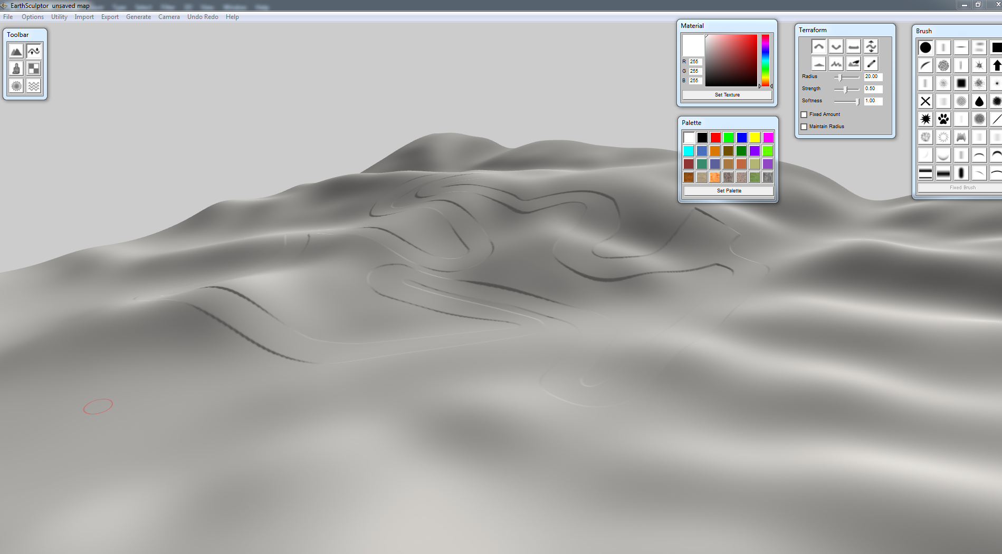This screenshot has width=1002, height=554.
Task: Select the Terraform raise-lower tool in Toolbar
Action: (34, 51)
